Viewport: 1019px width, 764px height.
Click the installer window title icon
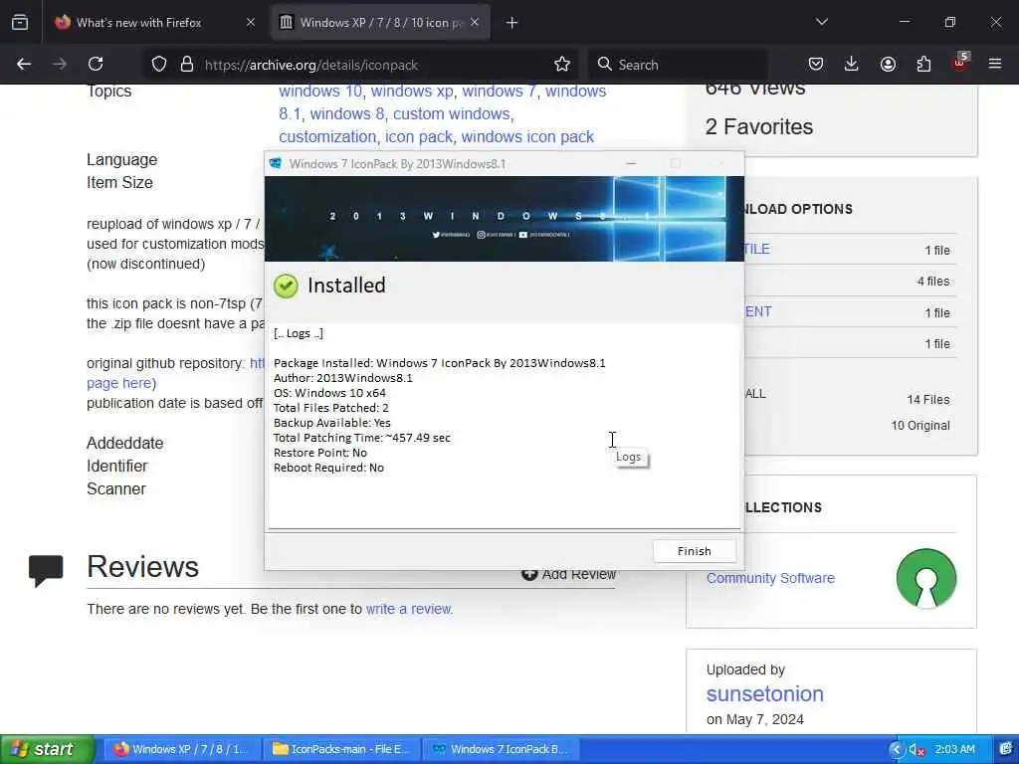[276, 163]
